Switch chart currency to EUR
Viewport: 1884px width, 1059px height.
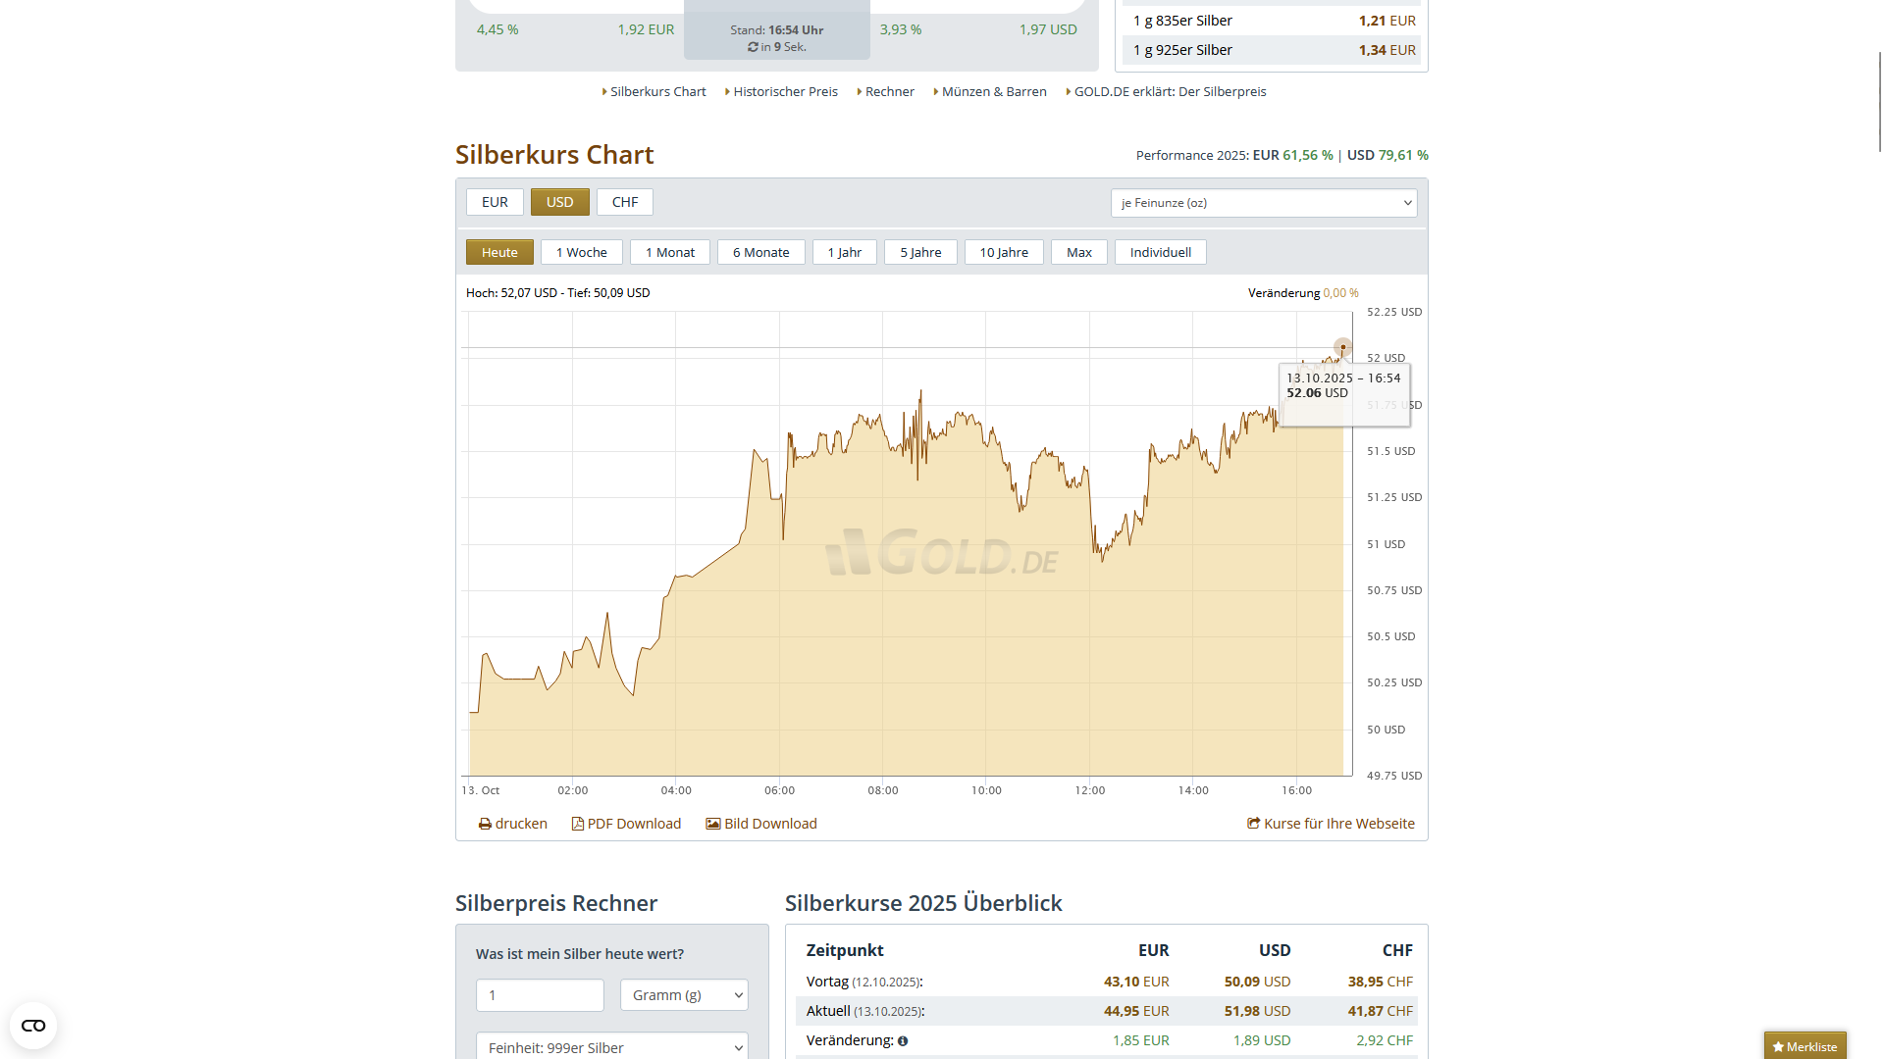[495, 202]
